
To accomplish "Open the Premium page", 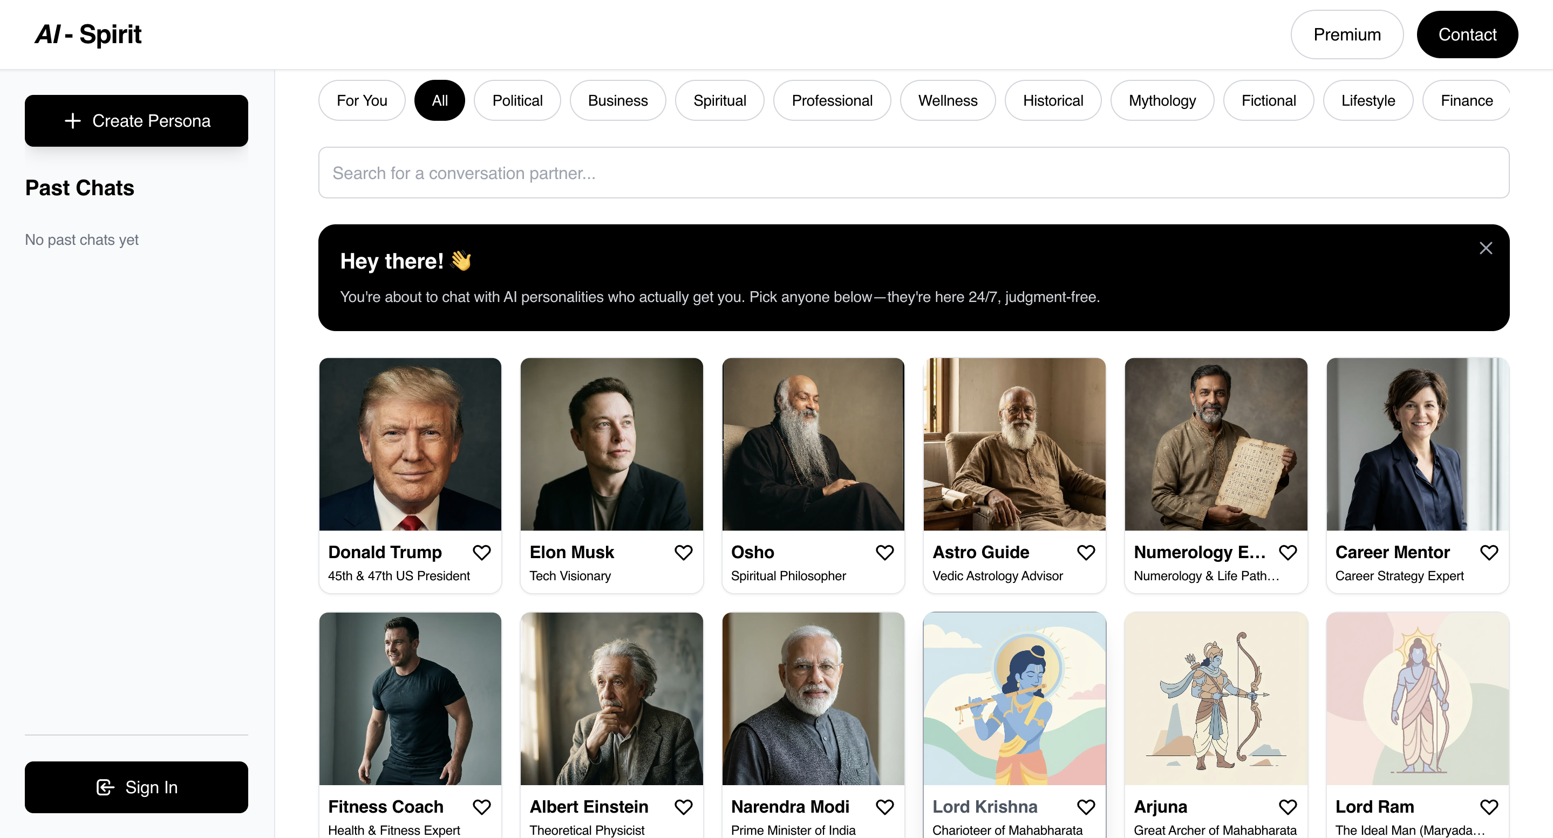I will 1346,35.
